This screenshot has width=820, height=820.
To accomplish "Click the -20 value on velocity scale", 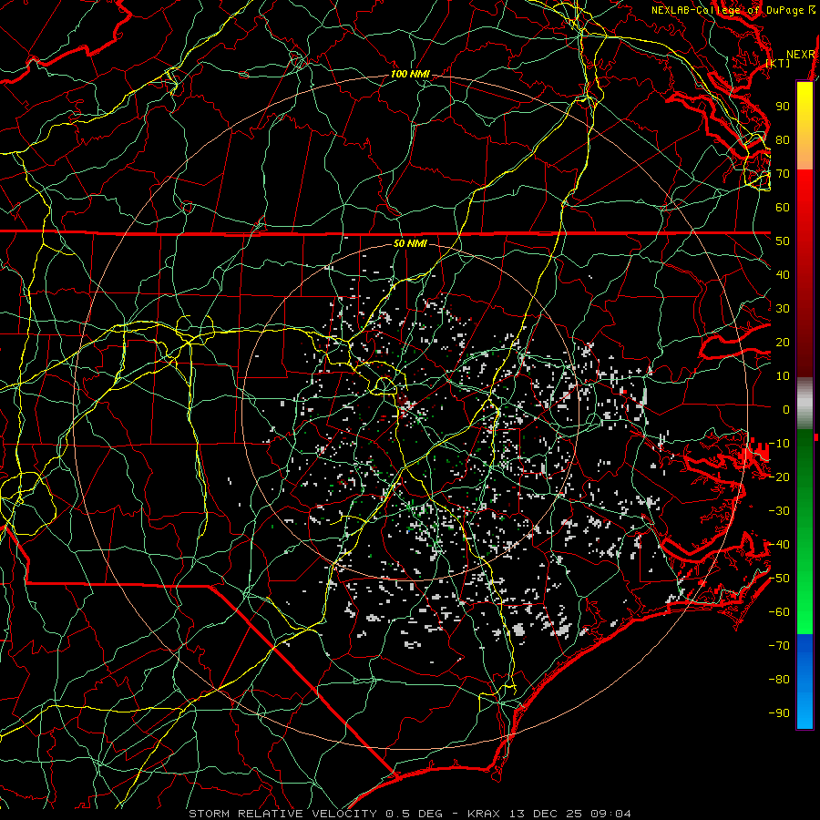I will click(779, 477).
